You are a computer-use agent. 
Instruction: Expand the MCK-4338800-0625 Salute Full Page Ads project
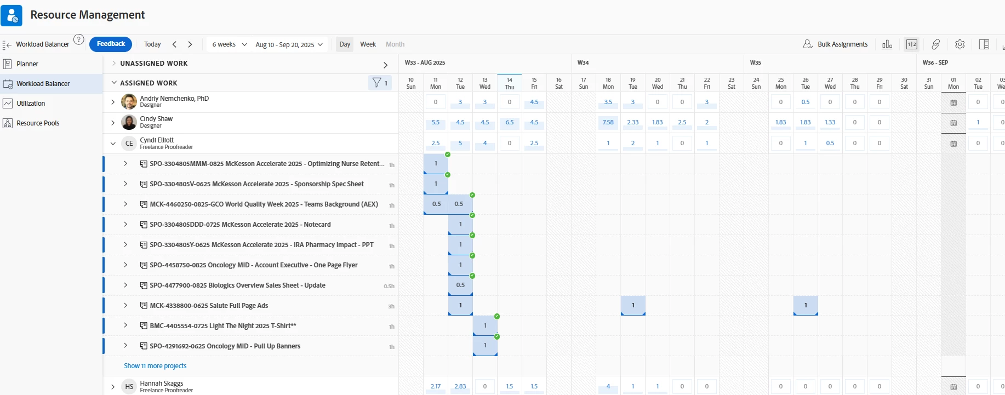tap(125, 305)
